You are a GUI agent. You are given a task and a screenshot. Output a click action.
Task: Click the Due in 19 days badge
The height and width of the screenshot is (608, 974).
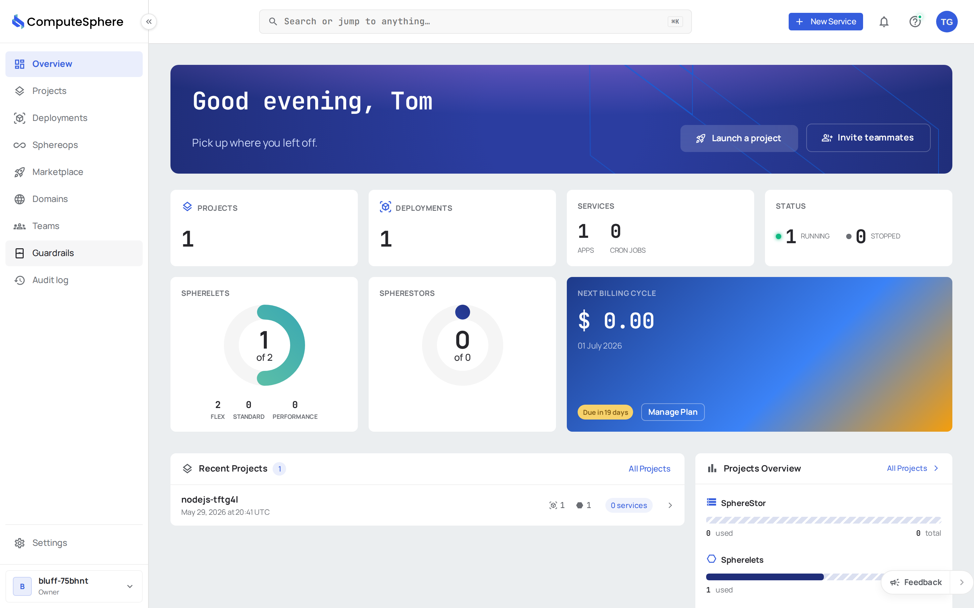605,412
